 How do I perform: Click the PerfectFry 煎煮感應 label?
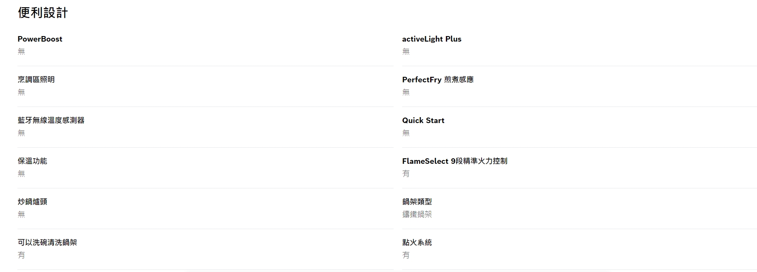coord(438,80)
